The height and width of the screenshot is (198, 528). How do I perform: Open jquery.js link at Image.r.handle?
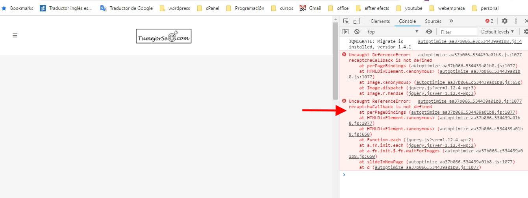pyautogui.click(x=441, y=94)
